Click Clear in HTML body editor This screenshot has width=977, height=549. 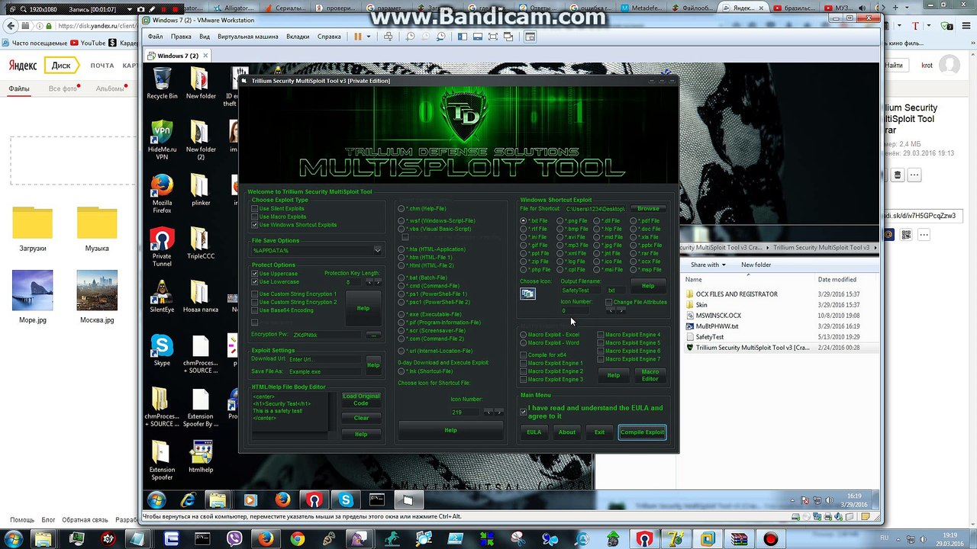coord(361,418)
